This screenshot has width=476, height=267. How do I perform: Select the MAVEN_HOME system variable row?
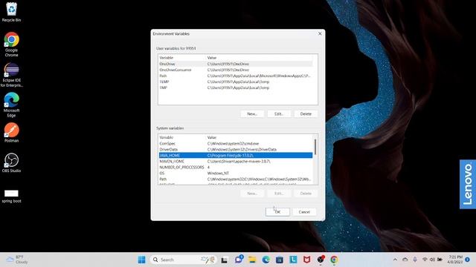point(236,162)
